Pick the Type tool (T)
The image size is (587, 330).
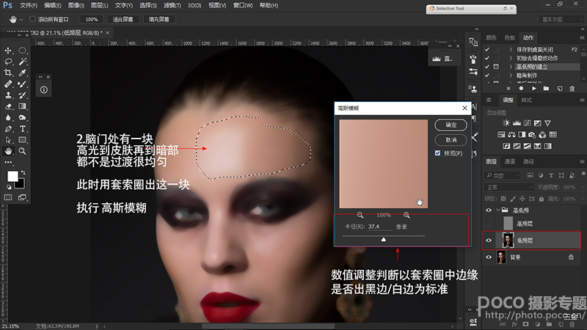tap(23, 128)
